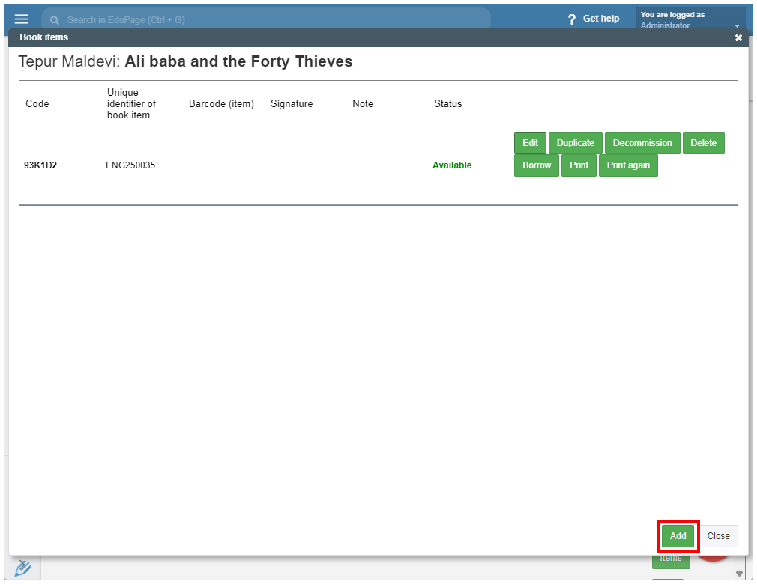
Task: Type in the Search in EduPage field
Action: pyautogui.click(x=270, y=19)
